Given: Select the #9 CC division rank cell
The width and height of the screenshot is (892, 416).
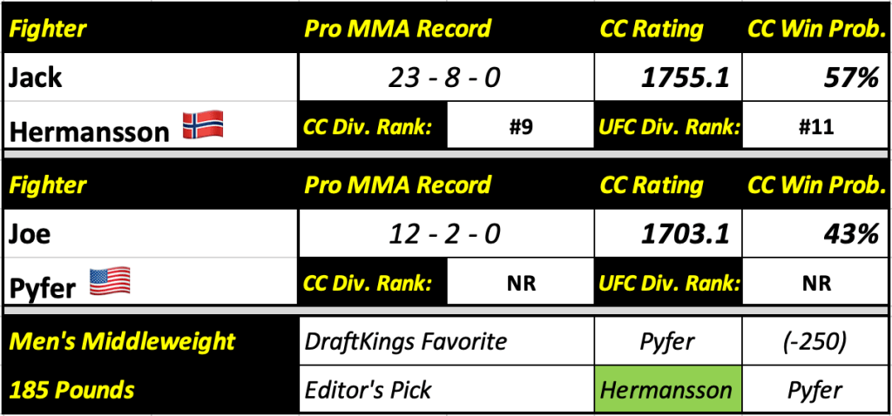Looking at the screenshot, I should point(520,127).
